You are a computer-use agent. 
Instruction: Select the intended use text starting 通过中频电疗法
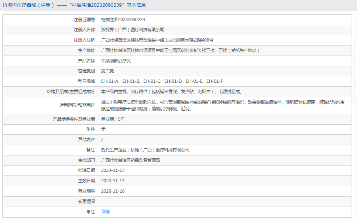(223, 105)
